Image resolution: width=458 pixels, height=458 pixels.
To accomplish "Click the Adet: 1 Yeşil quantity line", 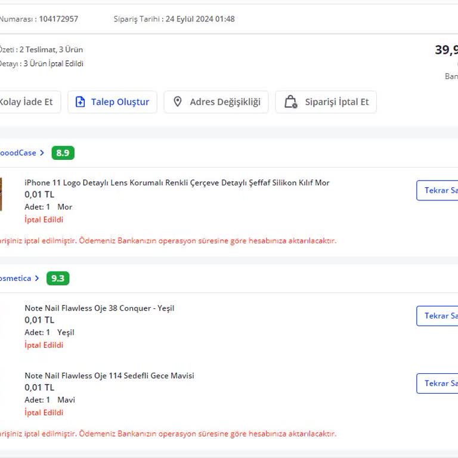I will pos(49,332).
